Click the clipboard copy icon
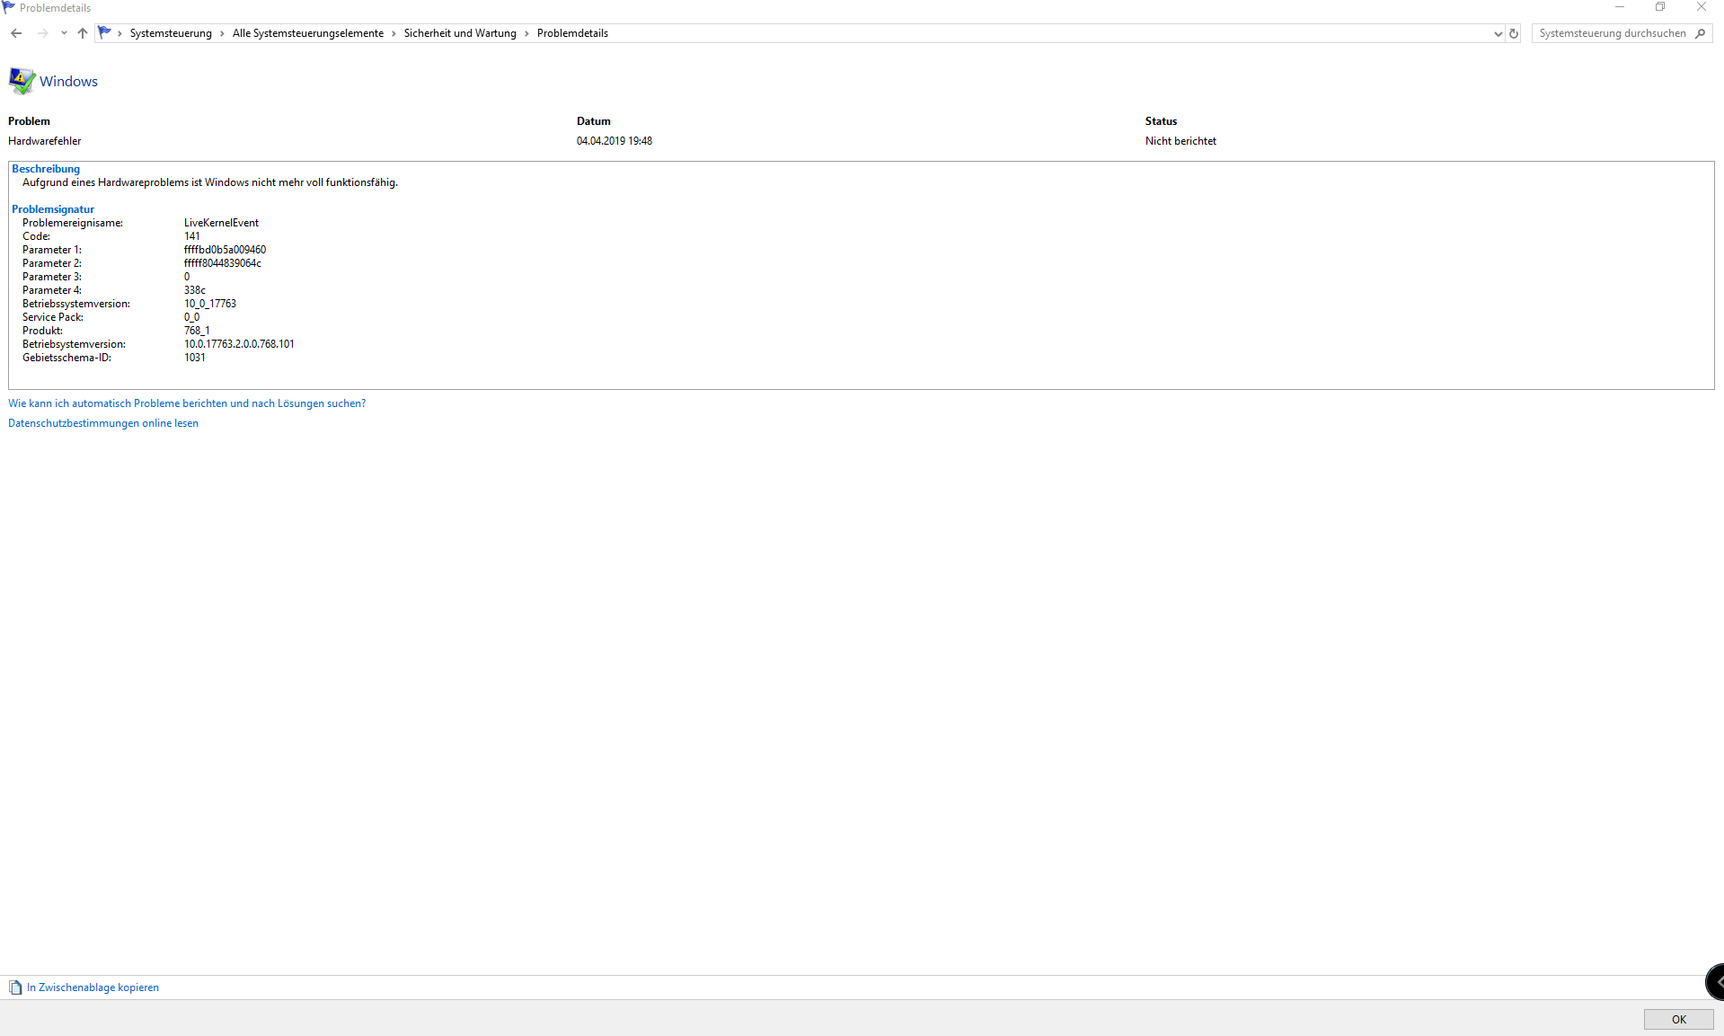Screen dimensions: 1724x1036 (x=15, y=987)
